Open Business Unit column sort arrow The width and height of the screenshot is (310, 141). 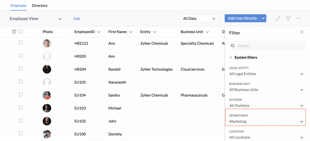tap(207, 32)
